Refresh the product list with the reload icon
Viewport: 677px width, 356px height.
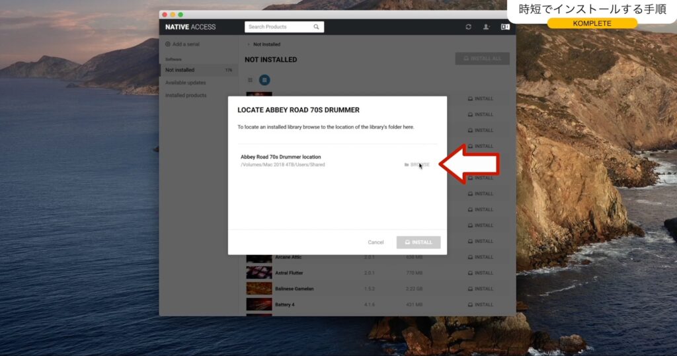(x=469, y=27)
